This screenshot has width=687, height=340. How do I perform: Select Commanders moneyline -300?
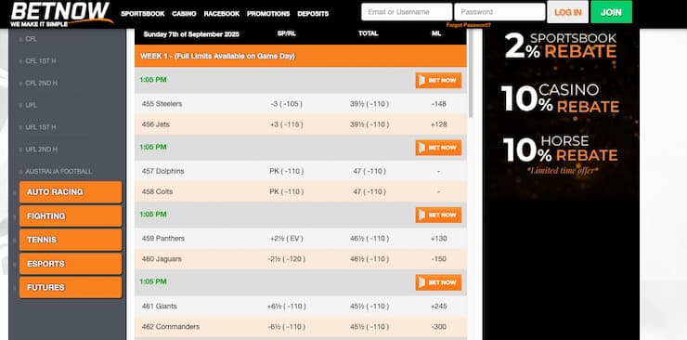pyautogui.click(x=438, y=327)
